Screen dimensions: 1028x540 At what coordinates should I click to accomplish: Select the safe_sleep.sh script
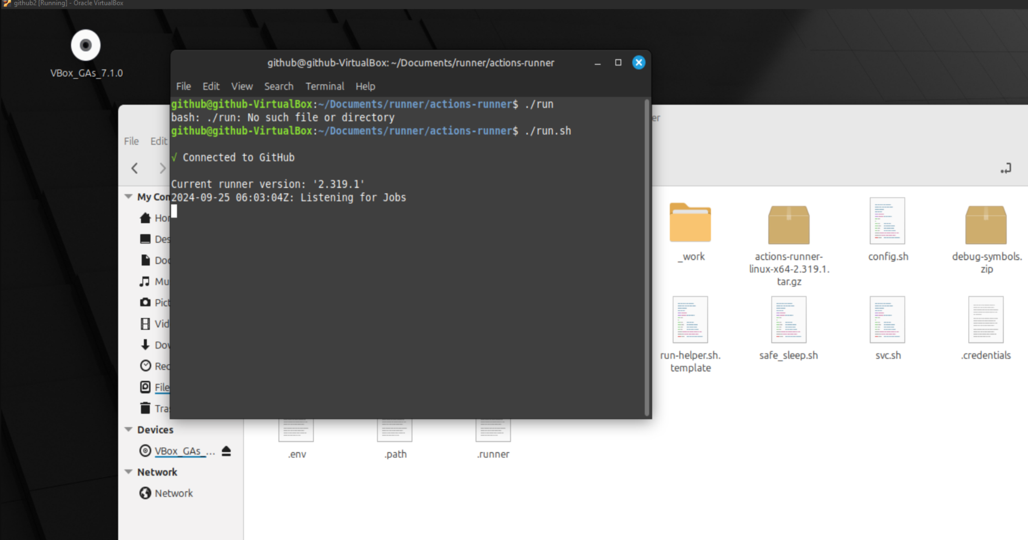pos(788,320)
